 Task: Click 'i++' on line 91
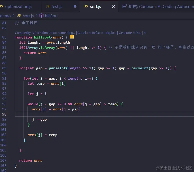pyautogui.click(x=88, y=79)
